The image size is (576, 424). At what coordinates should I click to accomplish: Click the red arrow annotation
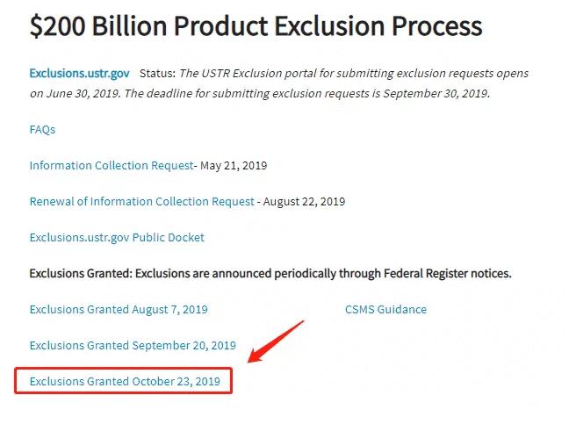click(x=276, y=341)
